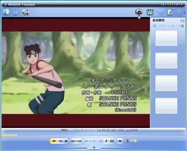Open the magnifier search tool icon

pyautogui.click(x=25, y=12)
